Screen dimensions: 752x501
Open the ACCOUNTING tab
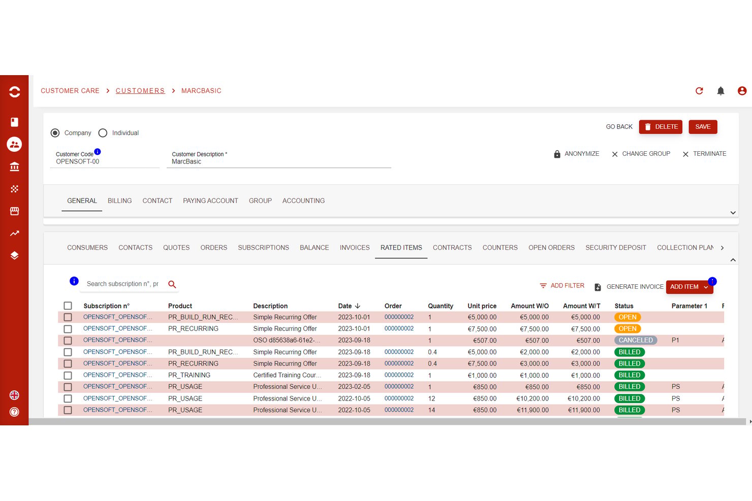303,201
